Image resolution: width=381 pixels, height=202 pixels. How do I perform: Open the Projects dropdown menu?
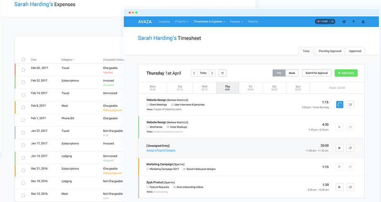click(181, 22)
